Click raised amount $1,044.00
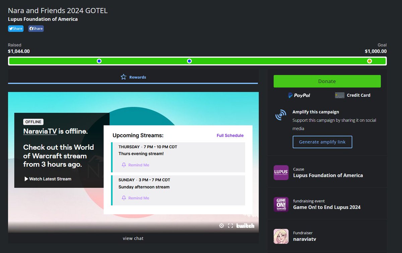Viewport: 402px width, 253px height. point(19,51)
